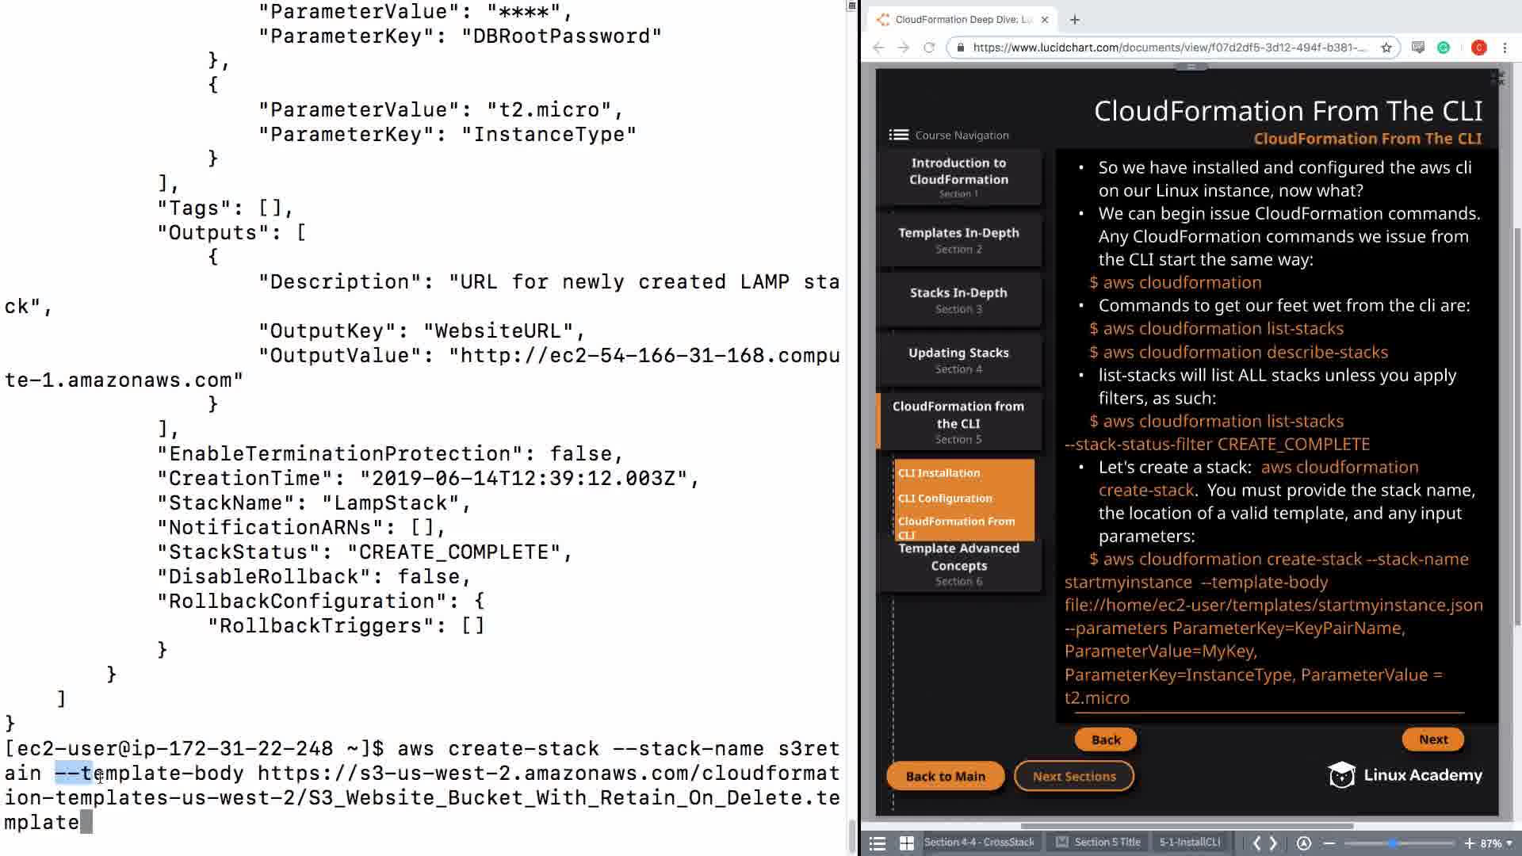Viewport: 1522px width, 856px height.
Task: Go to previous page with left chevron
Action: coord(1256,843)
